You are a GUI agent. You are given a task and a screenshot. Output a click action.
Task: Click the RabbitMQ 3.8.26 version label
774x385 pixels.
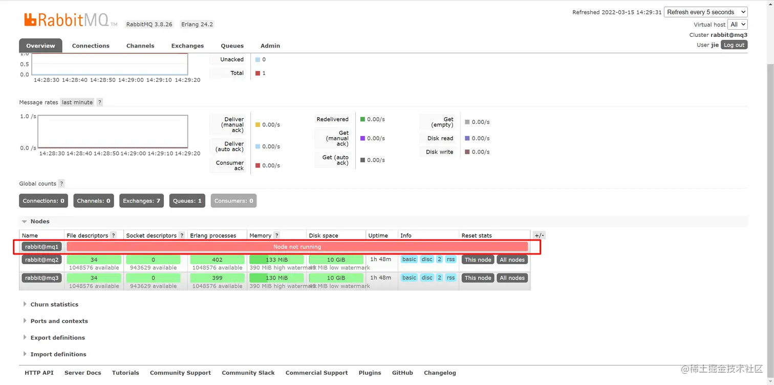tap(149, 24)
